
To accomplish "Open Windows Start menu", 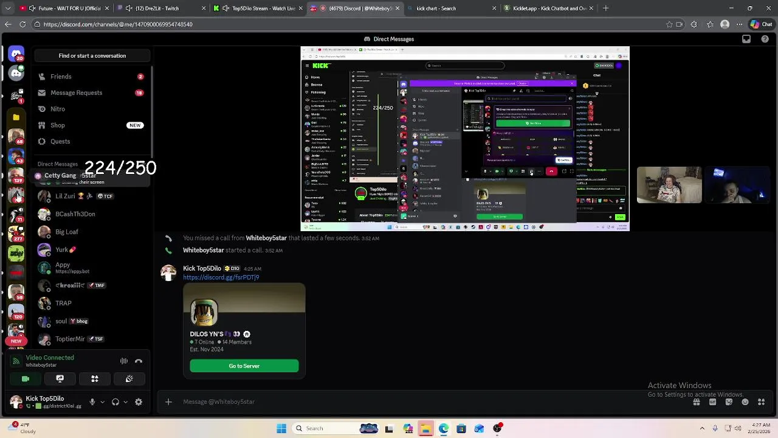I will 281,428.
